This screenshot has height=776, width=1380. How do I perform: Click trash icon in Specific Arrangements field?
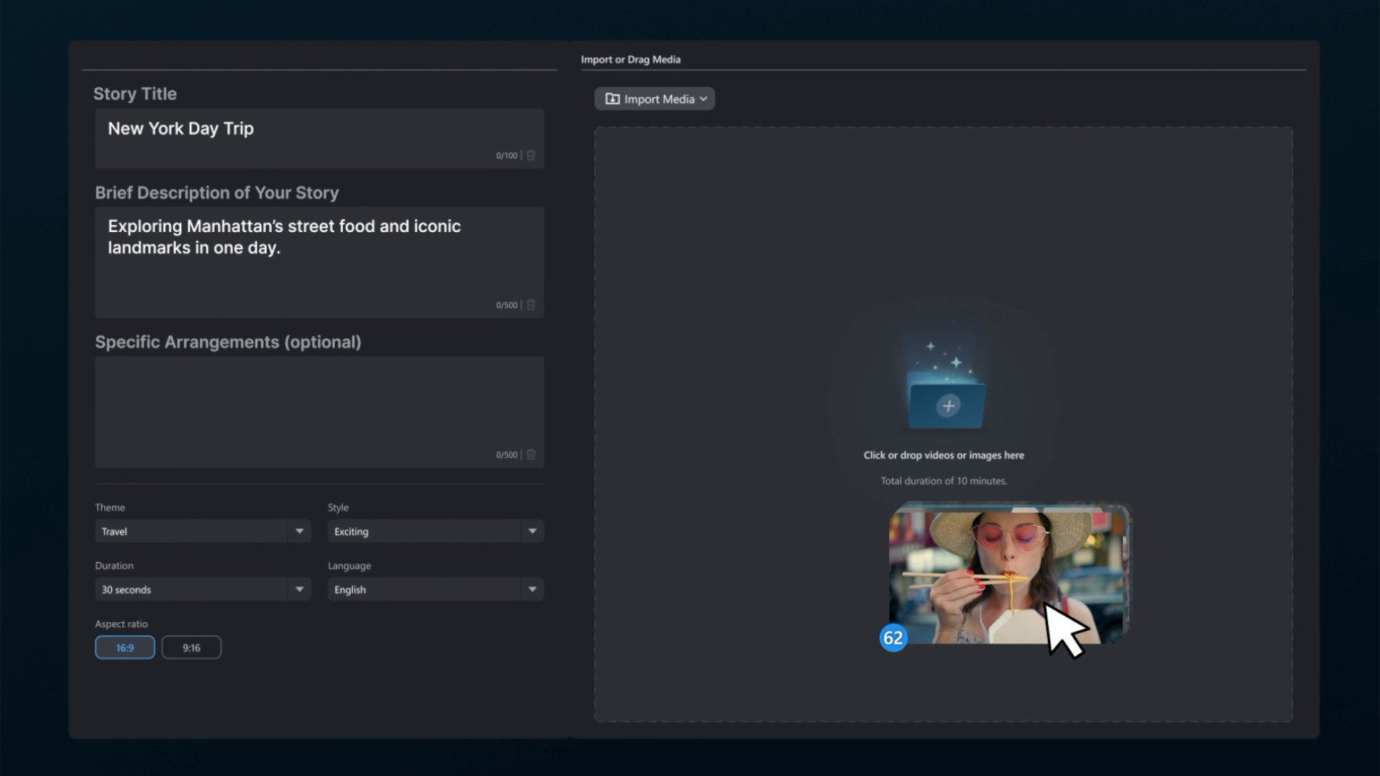point(530,454)
